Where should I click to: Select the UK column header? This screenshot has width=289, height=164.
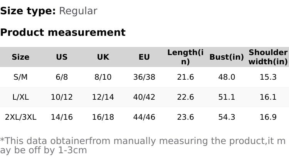[103, 57]
